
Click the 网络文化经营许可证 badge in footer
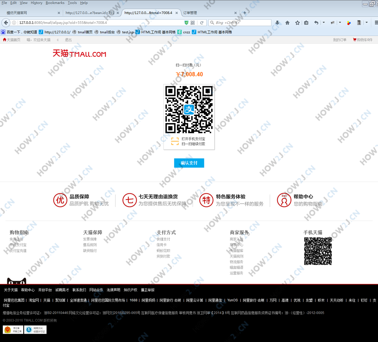[35, 330]
